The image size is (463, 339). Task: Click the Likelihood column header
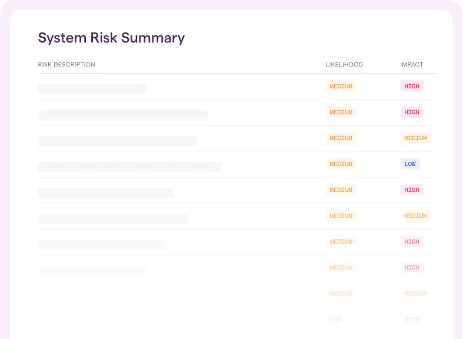click(x=344, y=65)
